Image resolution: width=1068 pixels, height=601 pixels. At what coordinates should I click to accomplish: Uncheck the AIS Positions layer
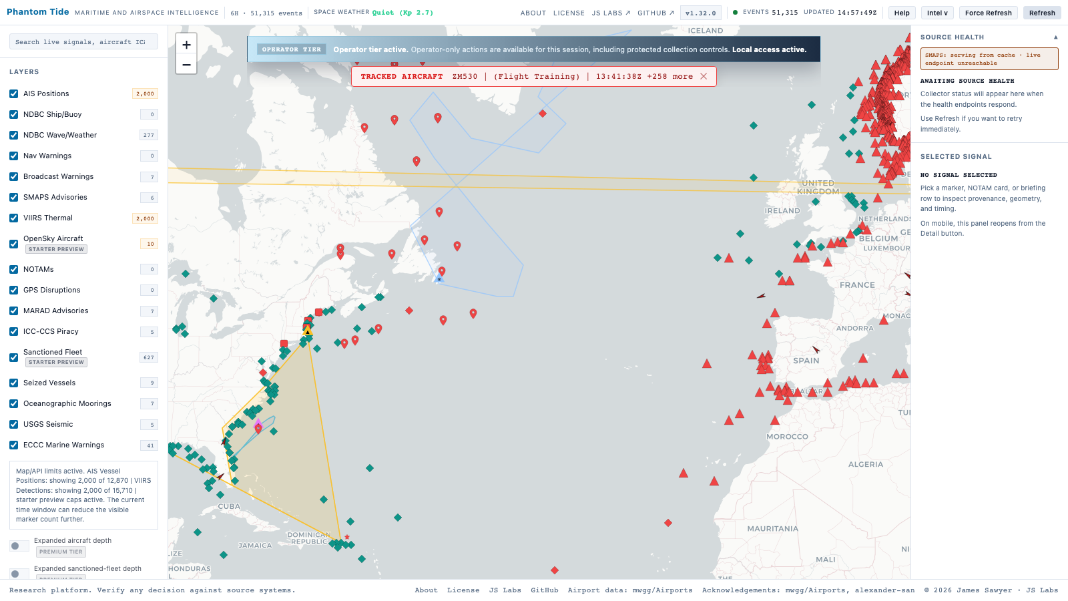pyautogui.click(x=14, y=93)
